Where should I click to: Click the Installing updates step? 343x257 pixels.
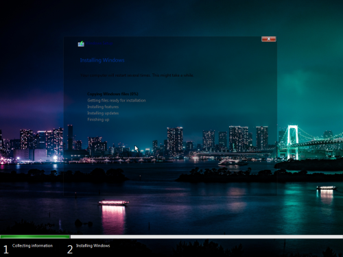103,113
